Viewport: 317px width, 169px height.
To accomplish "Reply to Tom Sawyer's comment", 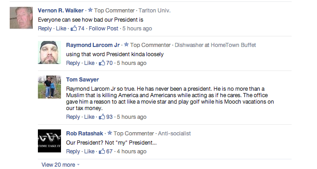I will 73,117.
